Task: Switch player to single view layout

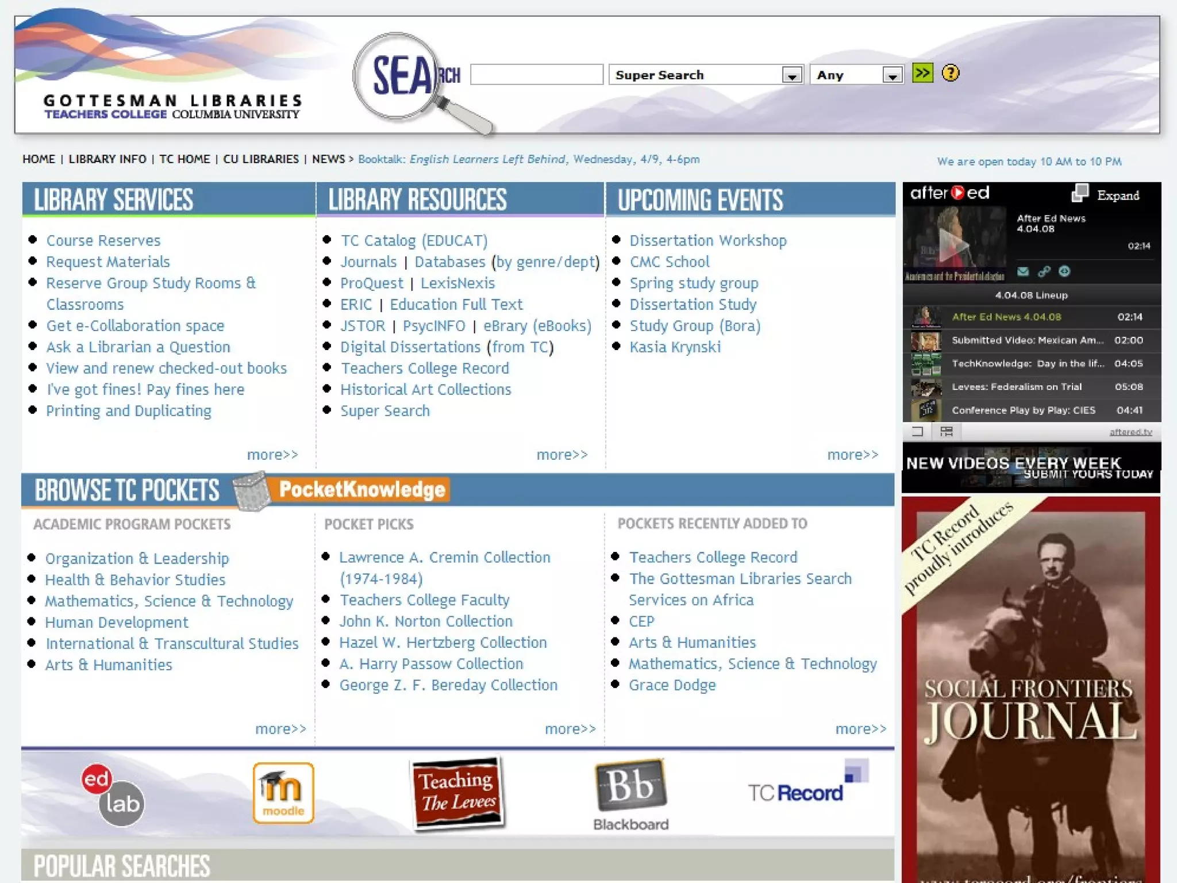Action: point(917,432)
